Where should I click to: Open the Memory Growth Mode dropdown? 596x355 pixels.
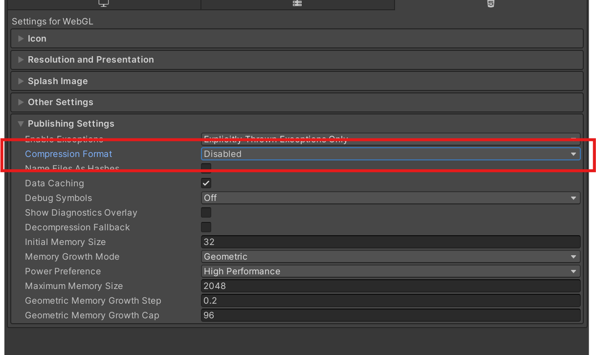coord(390,257)
